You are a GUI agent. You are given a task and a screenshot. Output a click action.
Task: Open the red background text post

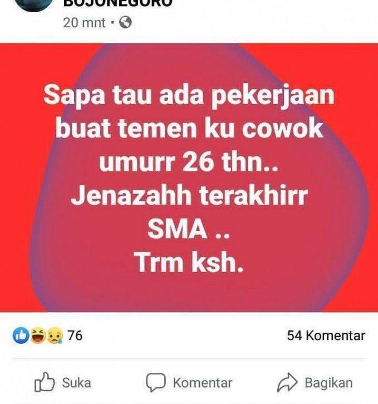189,178
